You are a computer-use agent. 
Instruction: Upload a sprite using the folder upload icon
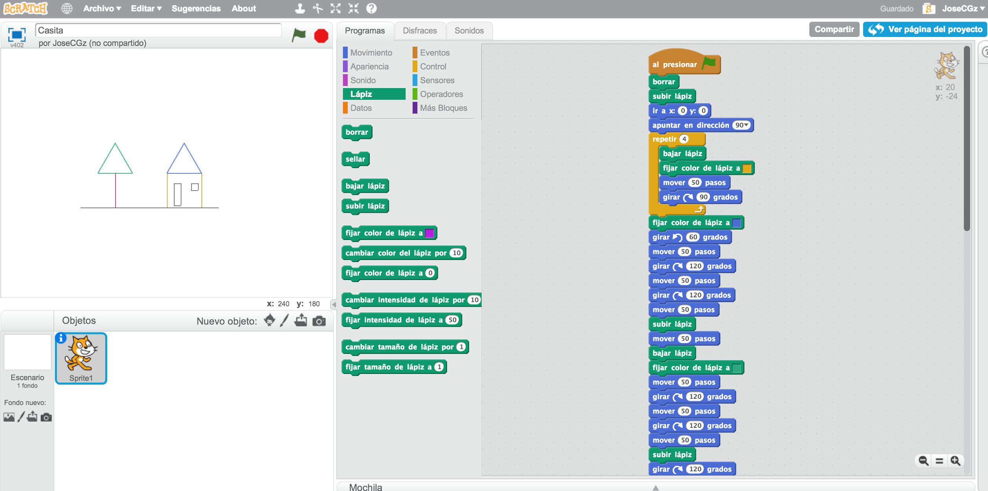coord(301,321)
